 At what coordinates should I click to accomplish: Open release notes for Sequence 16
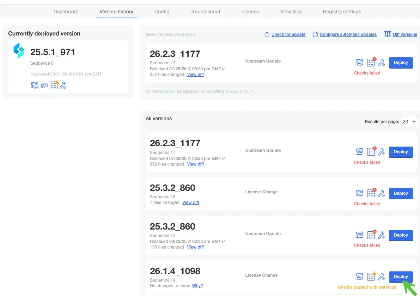359,193
